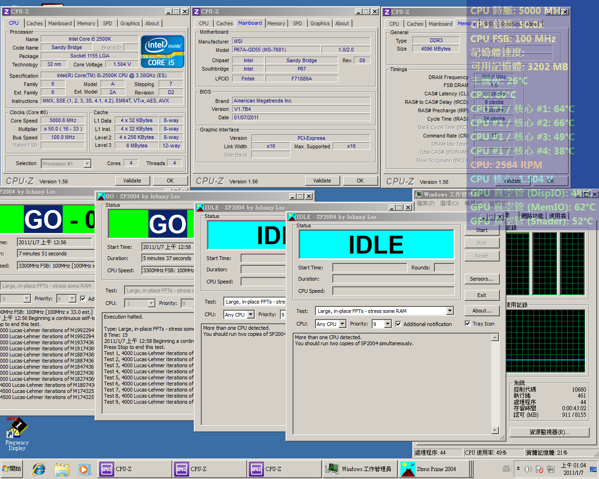Screen dimensions: 599x479
Task: Open the speaker volume tray icon
Action: point(528,469)
